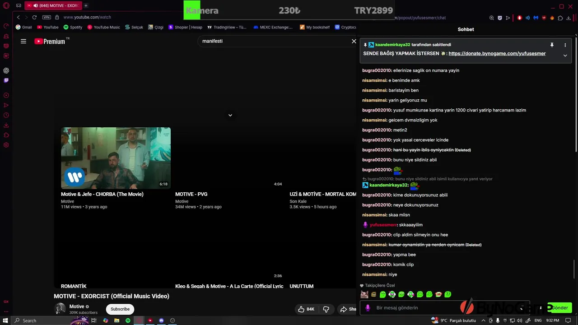Reload the page in the browser
Screen dimensions: 578x325
click(x=34, y=17)
